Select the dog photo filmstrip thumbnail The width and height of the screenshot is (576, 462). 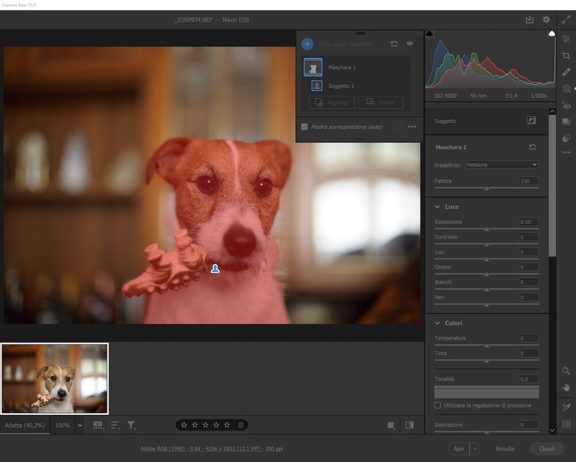click(54, 378)
